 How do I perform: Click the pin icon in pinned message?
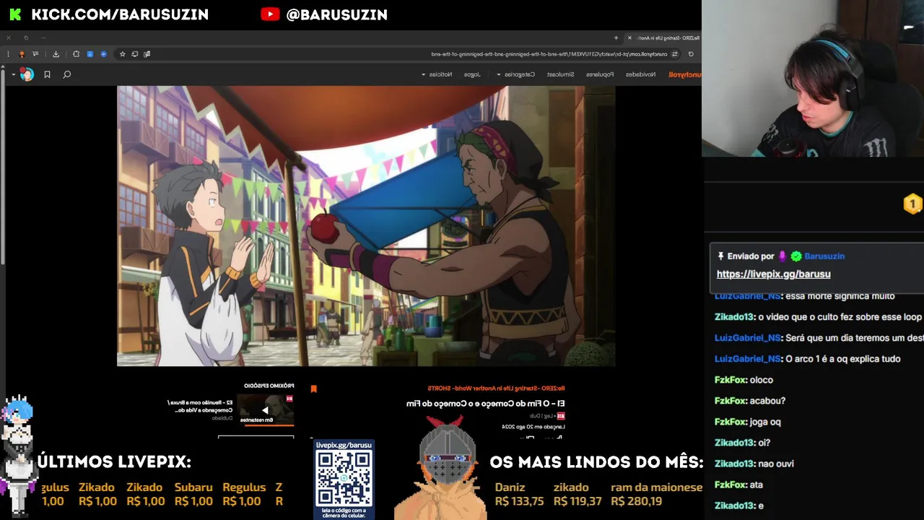click(x=720, y=256)
